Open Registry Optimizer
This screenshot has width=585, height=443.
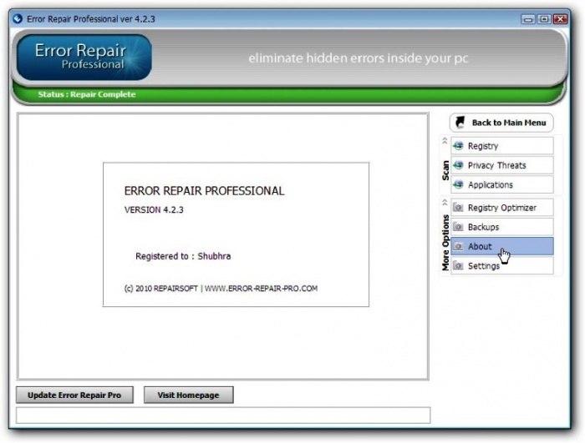click(x=502, y=208)
